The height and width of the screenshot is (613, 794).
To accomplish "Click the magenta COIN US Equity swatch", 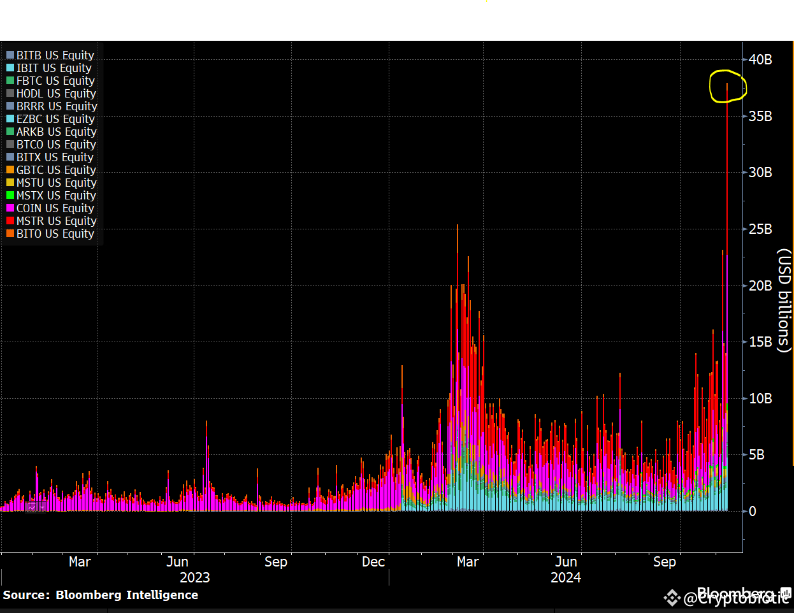I will (x=10, y=208).
